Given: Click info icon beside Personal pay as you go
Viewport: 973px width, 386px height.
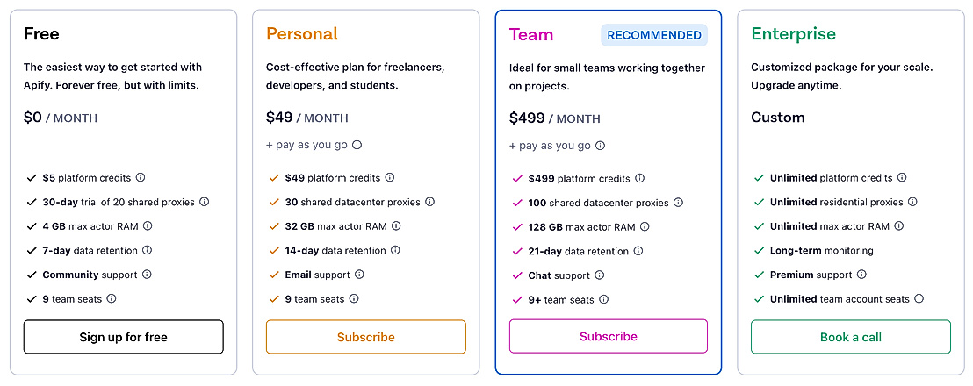Looking at the screenshot, I should (357, 146).
